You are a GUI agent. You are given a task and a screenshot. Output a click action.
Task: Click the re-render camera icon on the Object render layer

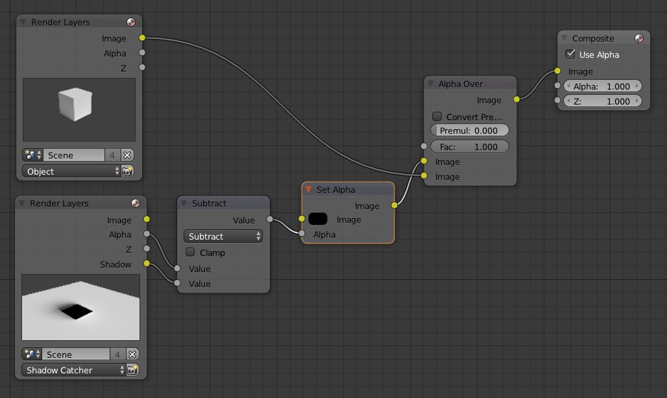point(127,171)
